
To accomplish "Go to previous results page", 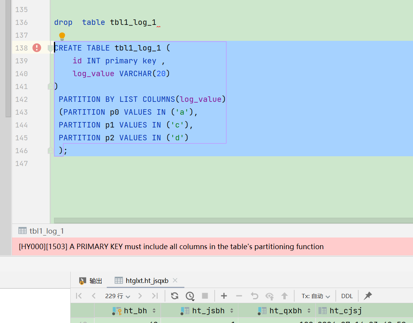I will coord(94,296).
